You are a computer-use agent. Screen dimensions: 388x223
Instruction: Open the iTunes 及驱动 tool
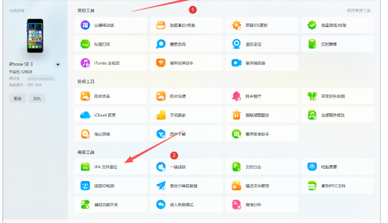111,63
